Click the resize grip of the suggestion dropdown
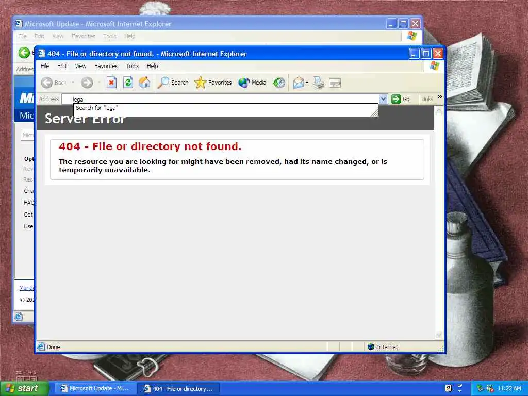Image resolution: width=528 pixels, height=396 pixels. 374,113
